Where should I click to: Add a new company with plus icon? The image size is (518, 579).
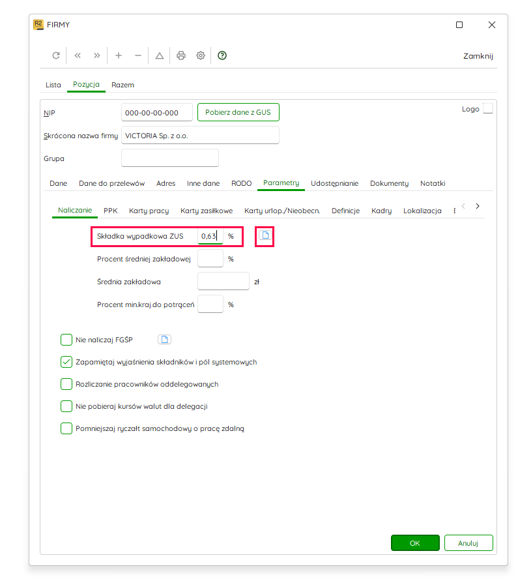[x=119, y=55]
